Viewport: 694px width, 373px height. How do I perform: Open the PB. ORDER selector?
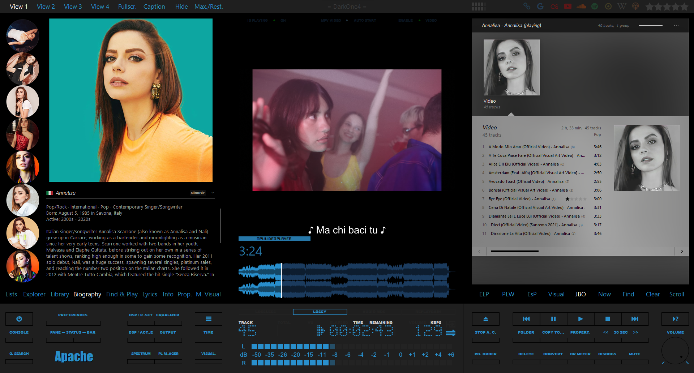485,354
